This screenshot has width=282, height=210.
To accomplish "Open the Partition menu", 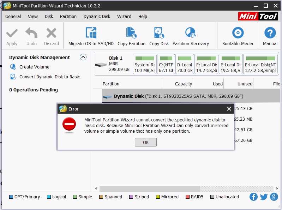I will click(68, 16).
